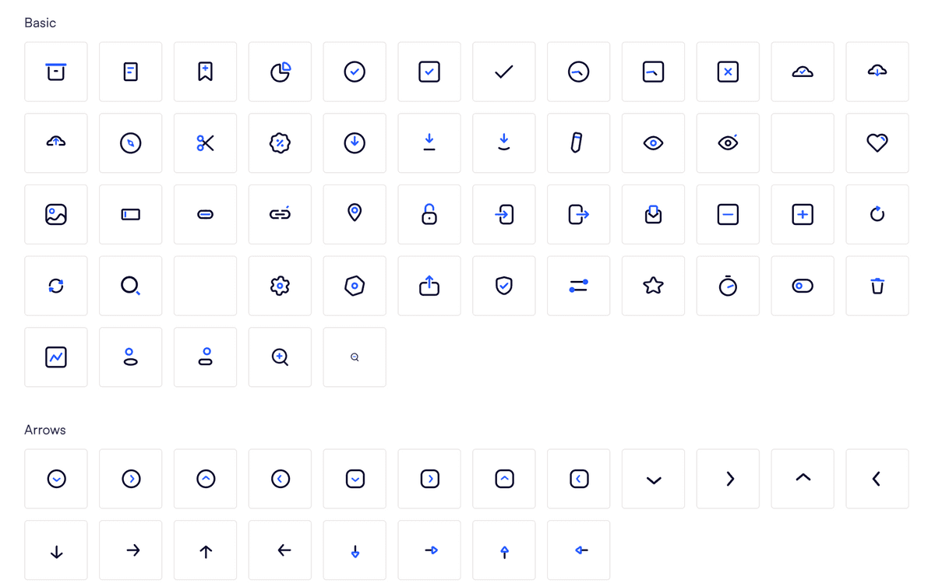Select the open eye visibility icon
935x587 pixels.
(653, 143)
